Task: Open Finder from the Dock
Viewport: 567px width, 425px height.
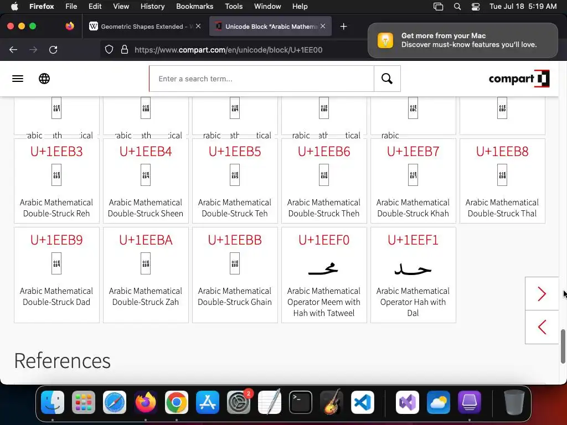Action: coord(53,402)
